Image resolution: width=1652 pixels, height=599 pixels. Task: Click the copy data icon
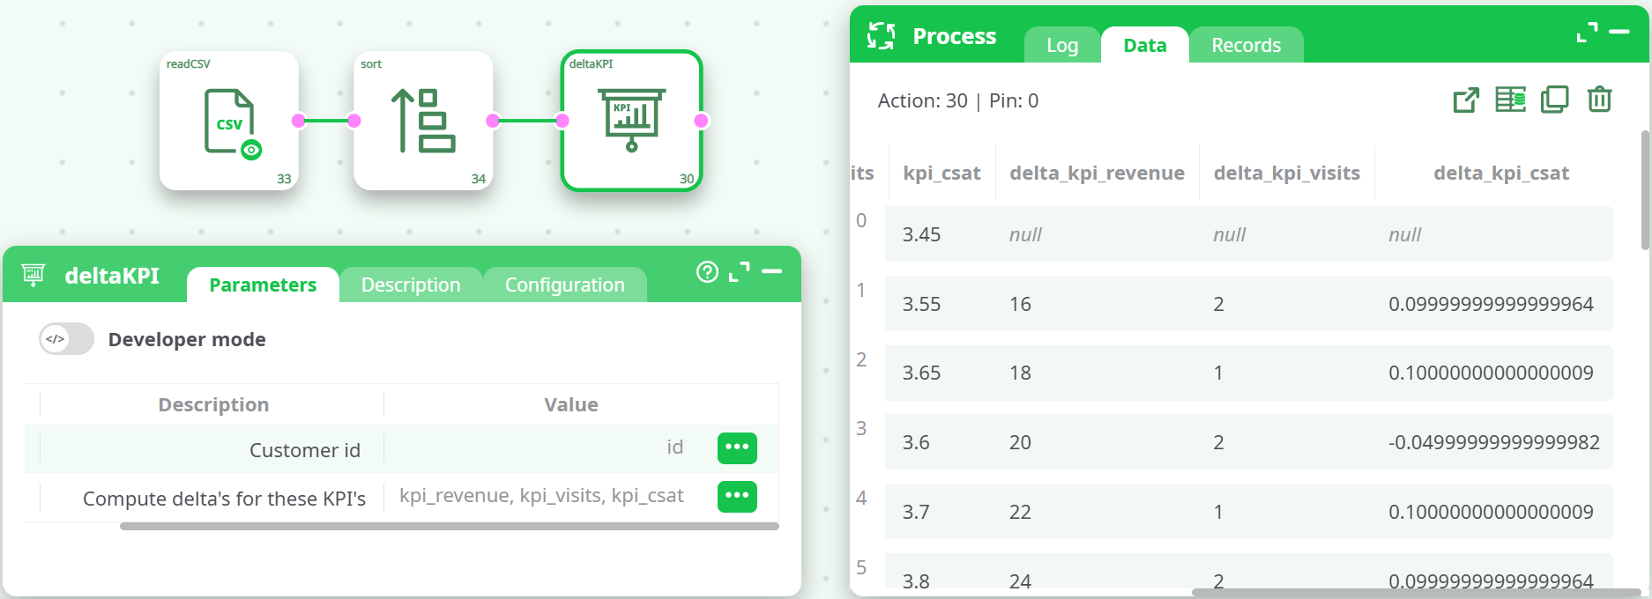click(1554, 100)
